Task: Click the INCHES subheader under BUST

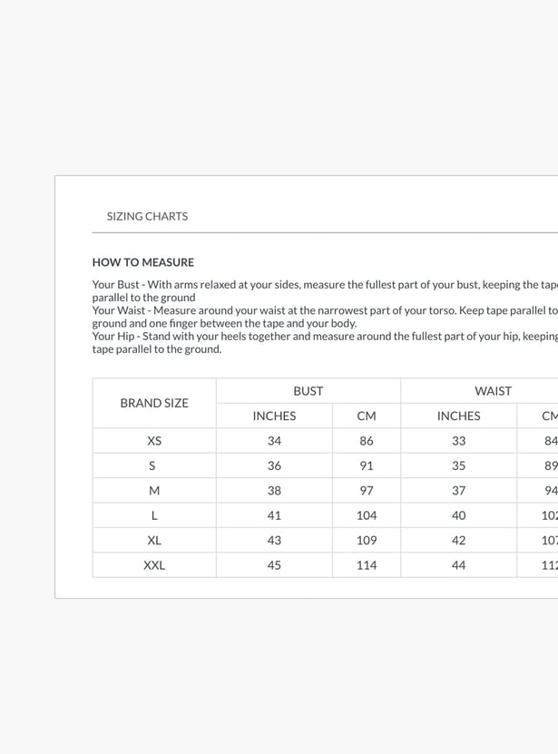Action: [x=274, y=416]
